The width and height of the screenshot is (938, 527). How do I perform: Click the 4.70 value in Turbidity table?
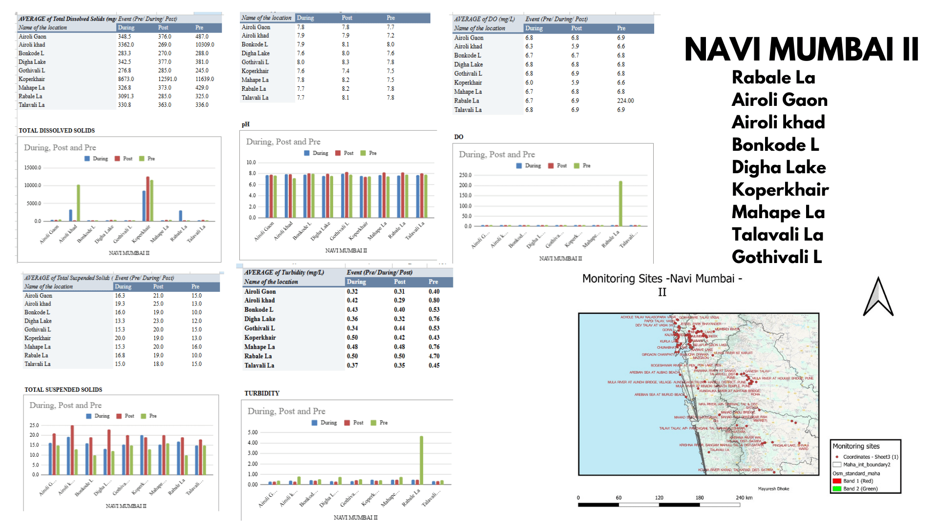434,356
